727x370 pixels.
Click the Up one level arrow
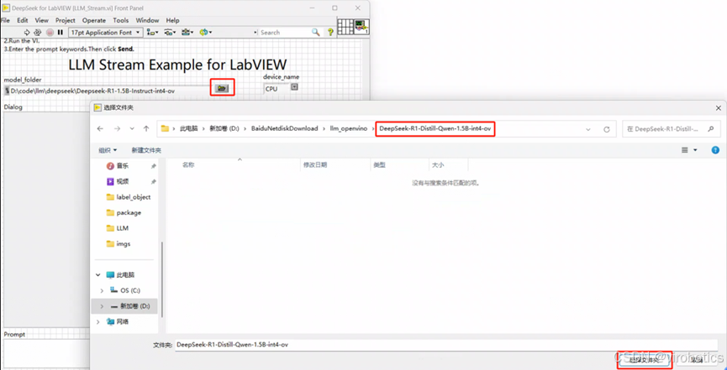coord(146,128)
